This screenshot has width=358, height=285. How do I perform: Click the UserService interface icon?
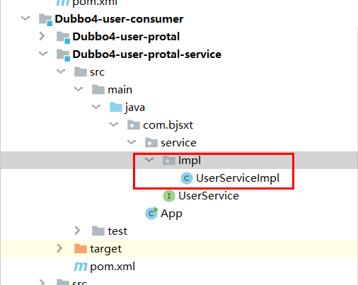click(x=169, y=196)
